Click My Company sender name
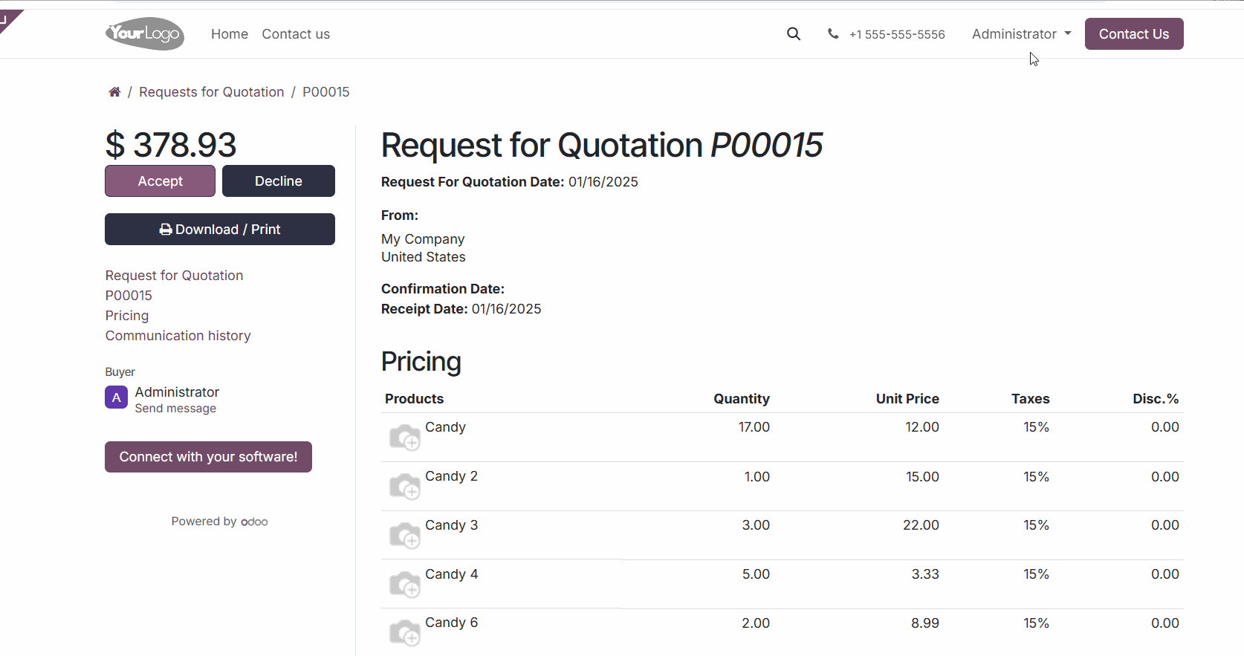Image resolution: width=1244 pixels, height=656 pixels. coord(423,239)
